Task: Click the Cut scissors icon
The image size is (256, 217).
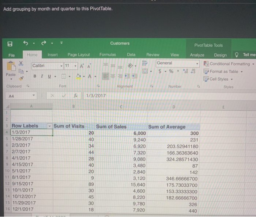Action: pos(21,63)
